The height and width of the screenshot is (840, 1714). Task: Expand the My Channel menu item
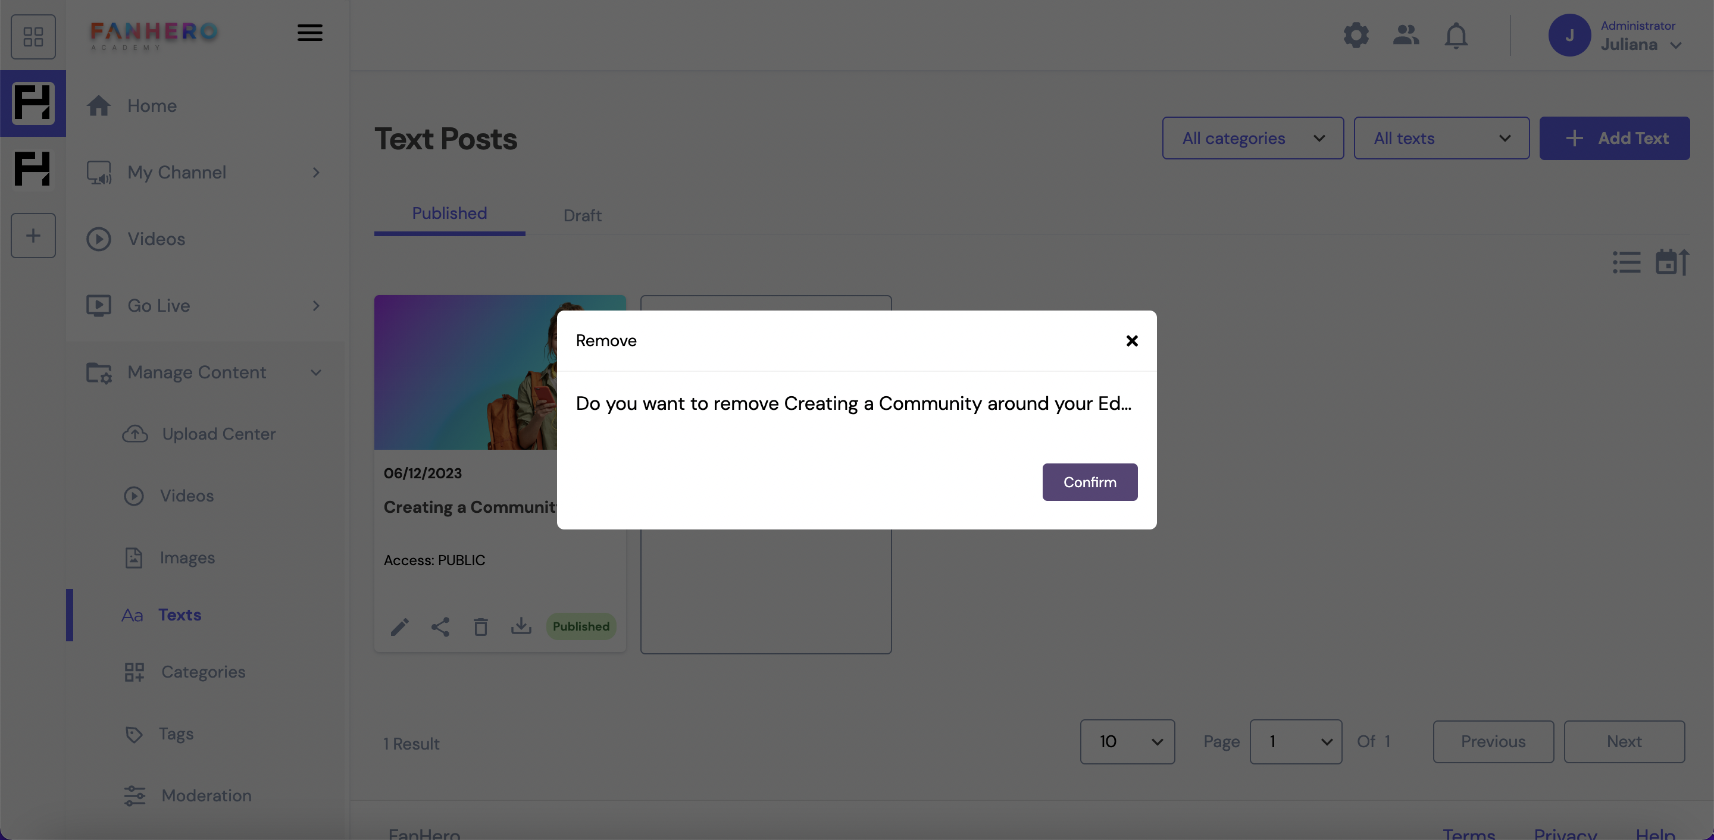coord(315,173)
